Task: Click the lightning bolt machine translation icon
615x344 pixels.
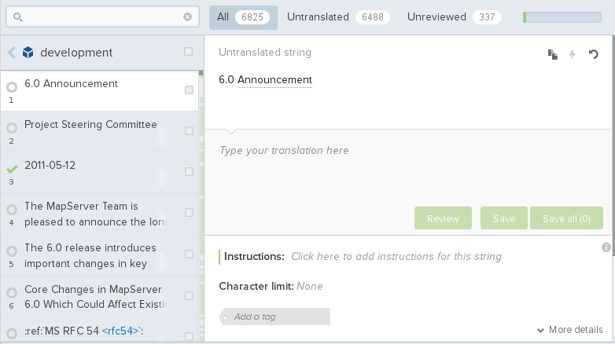Action: (573, 54)
